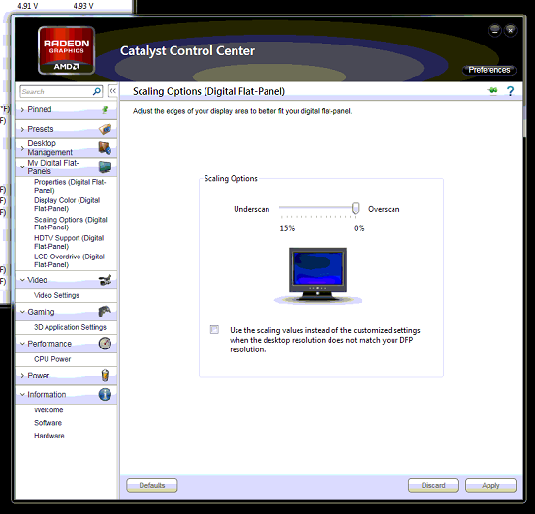Click the Presets camera icon
Screen dimensions: 535x514
[105, 129]
